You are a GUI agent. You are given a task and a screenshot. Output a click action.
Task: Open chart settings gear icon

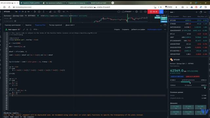tap(136, 12)
